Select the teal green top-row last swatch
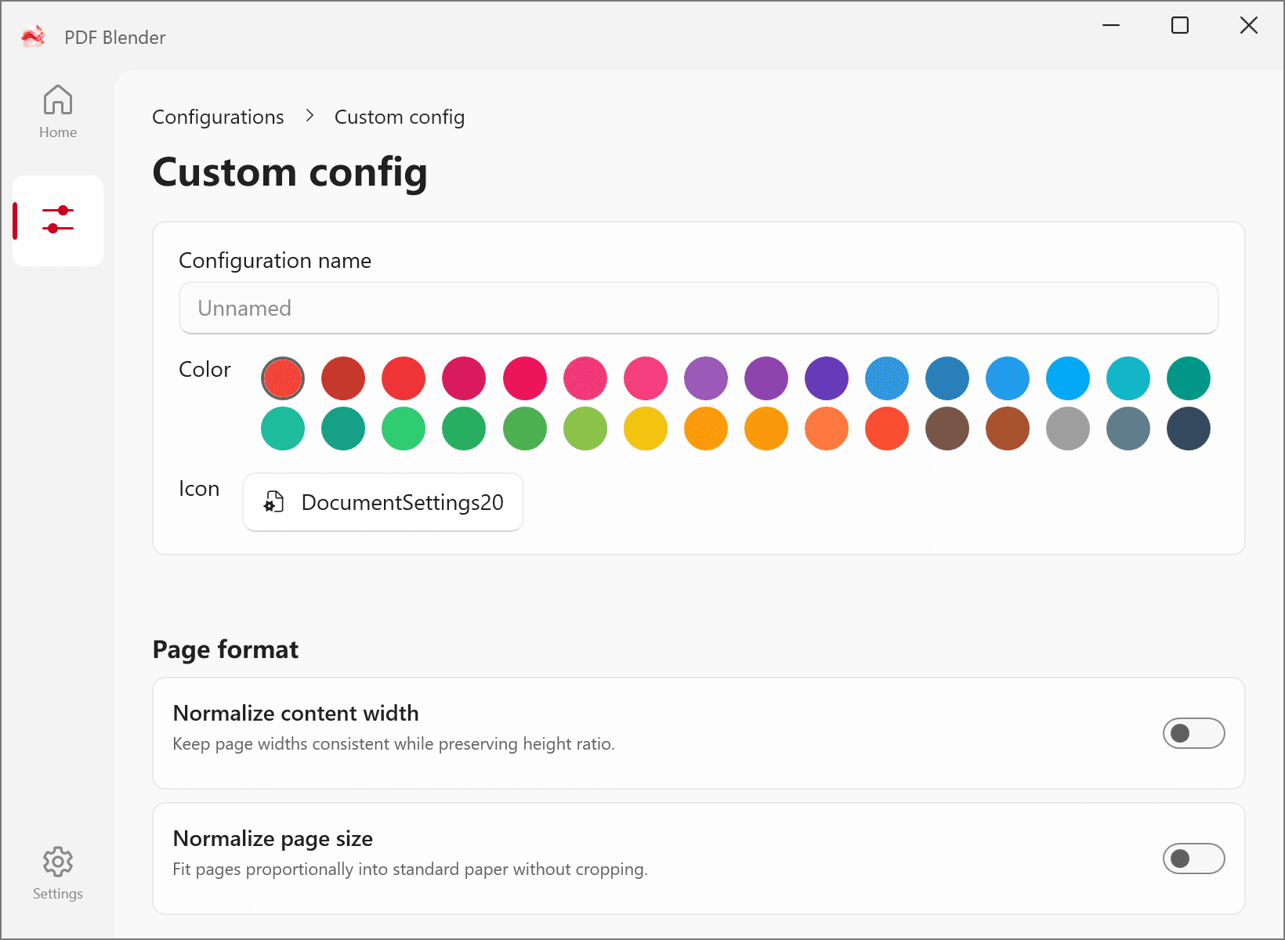The width and height of the screenshot is (1285, 940). (x=1189, y=378)
